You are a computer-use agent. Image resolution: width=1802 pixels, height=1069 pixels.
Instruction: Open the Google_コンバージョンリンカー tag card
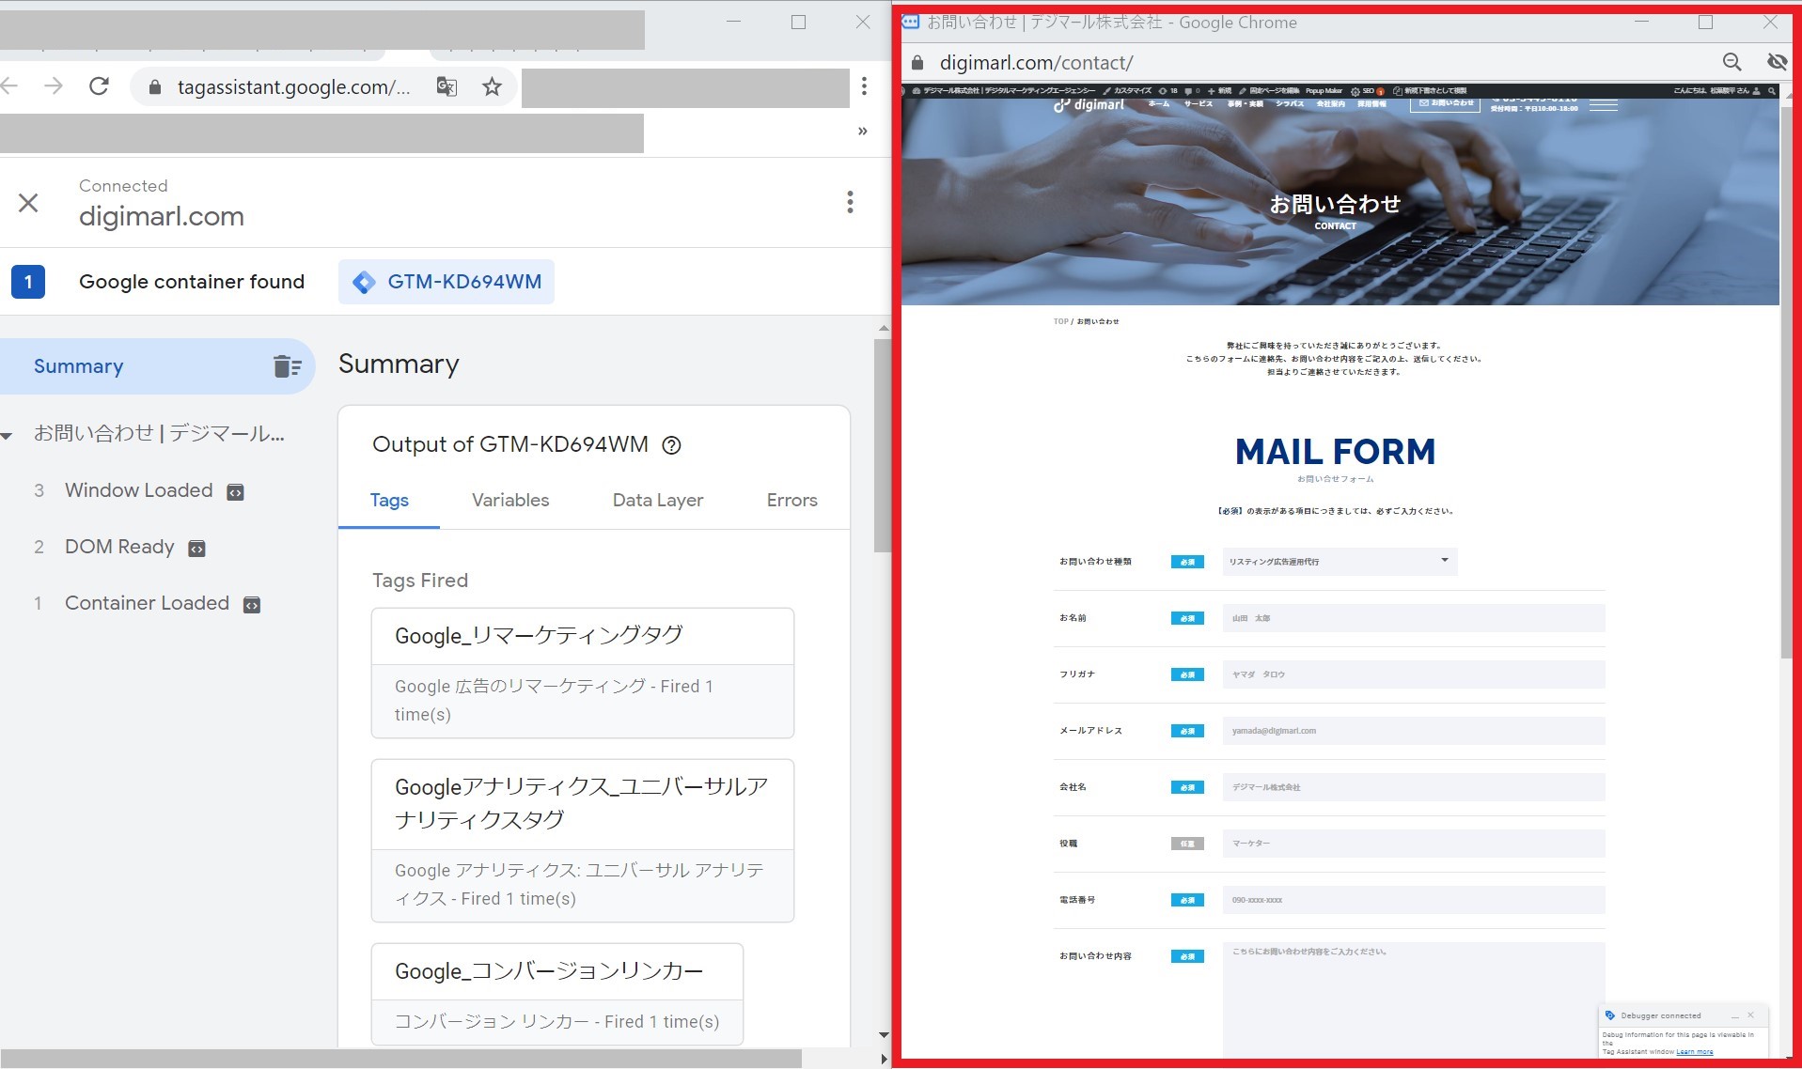coord(557,994)
